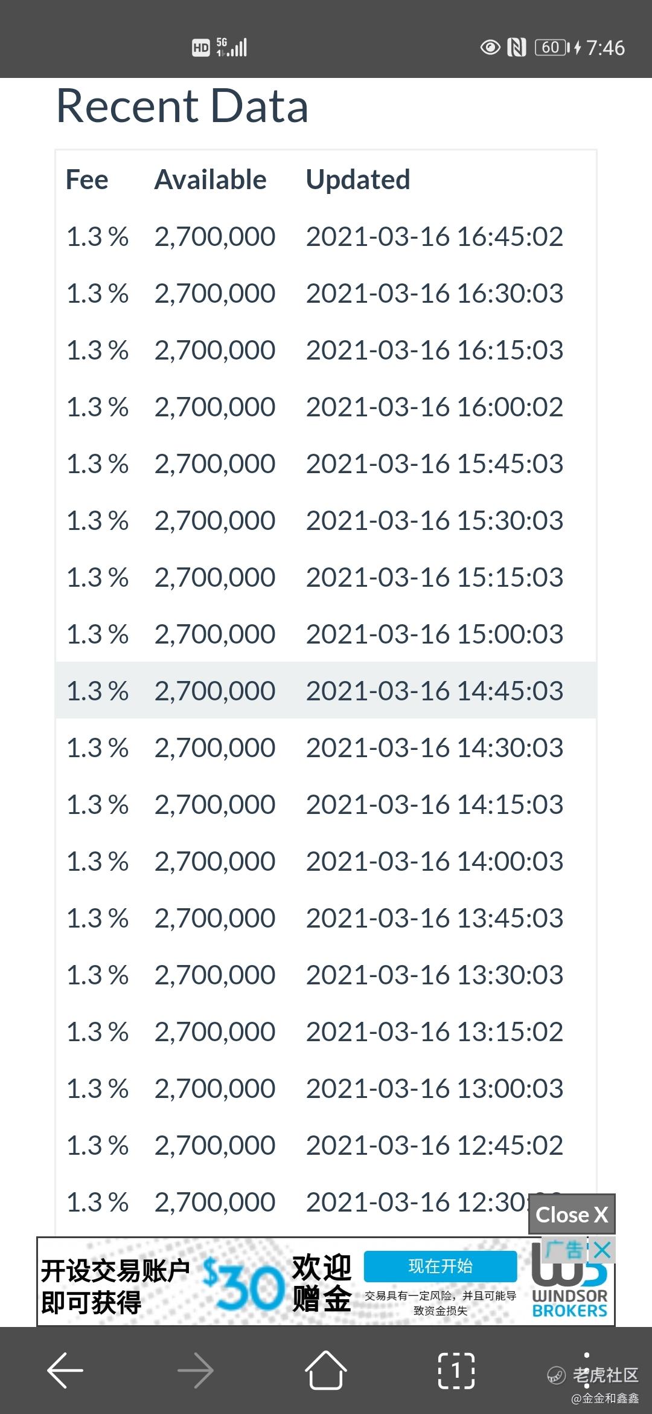Image resolution: width=652 pixels, height=1414 pixels.
Task: Select the Updated column header
Action: 358,180
